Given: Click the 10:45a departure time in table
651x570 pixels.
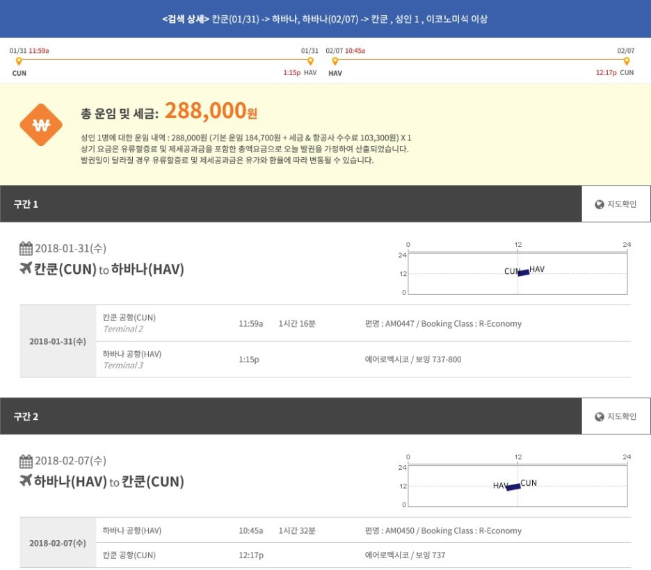Looking at the screenshot, I should click(251, 530).
